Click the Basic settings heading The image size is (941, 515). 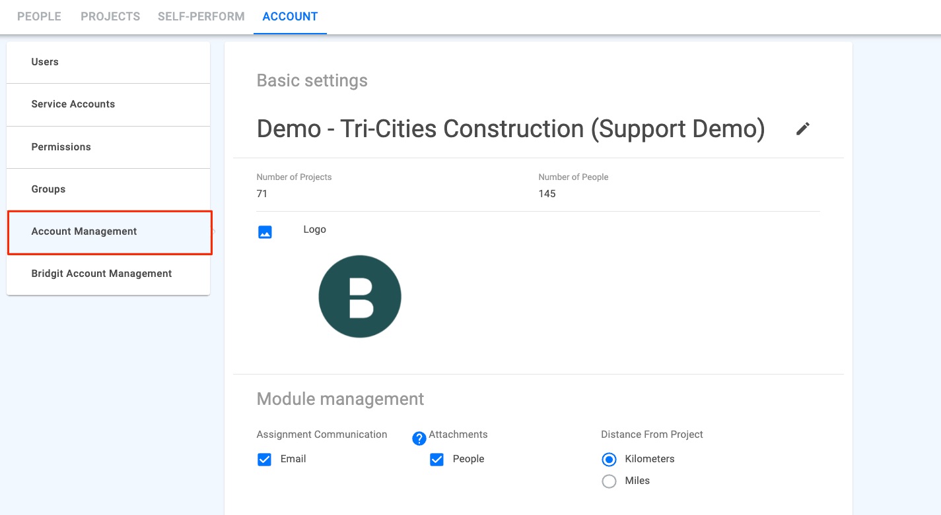312,80
